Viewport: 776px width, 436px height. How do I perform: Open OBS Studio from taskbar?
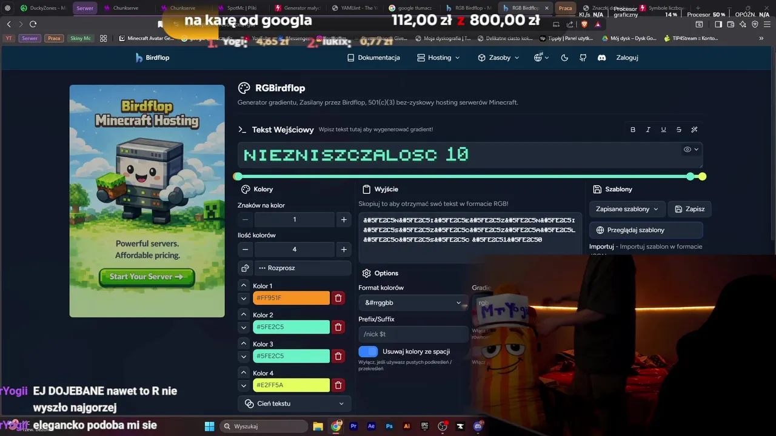coord(443,426)
